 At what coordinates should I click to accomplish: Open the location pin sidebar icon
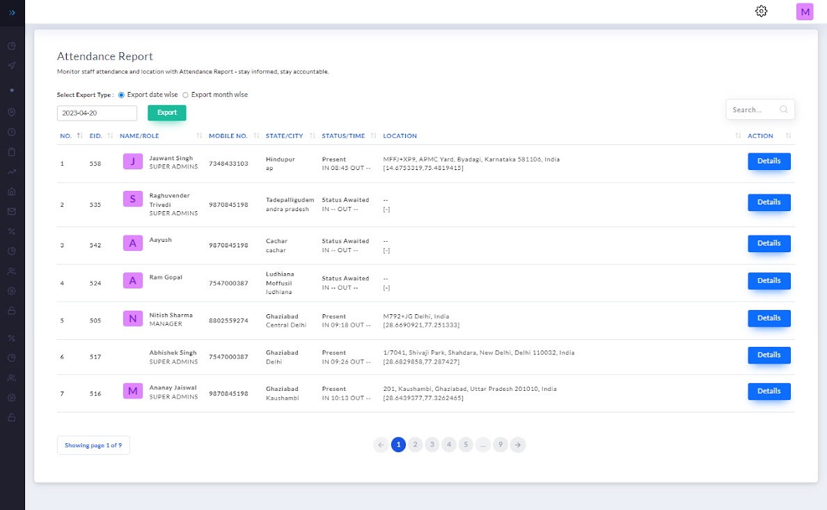pyautogui.click(x=12, y=111)
